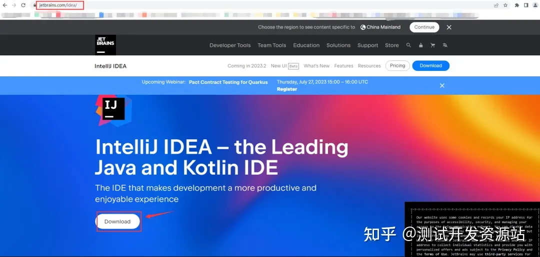This screenshot has height=257, width=540.
Task: Toggle the browser side panel icon
Action: tap(526, 5)
